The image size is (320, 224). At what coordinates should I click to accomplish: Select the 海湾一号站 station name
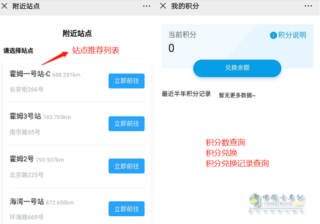click(27, 202)
